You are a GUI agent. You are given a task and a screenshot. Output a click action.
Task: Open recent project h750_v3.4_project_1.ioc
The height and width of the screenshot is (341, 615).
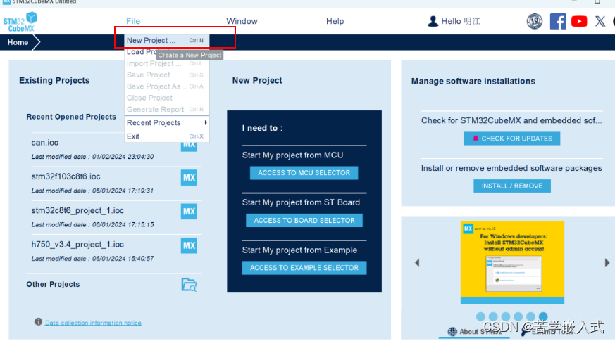tap(77, 244)
